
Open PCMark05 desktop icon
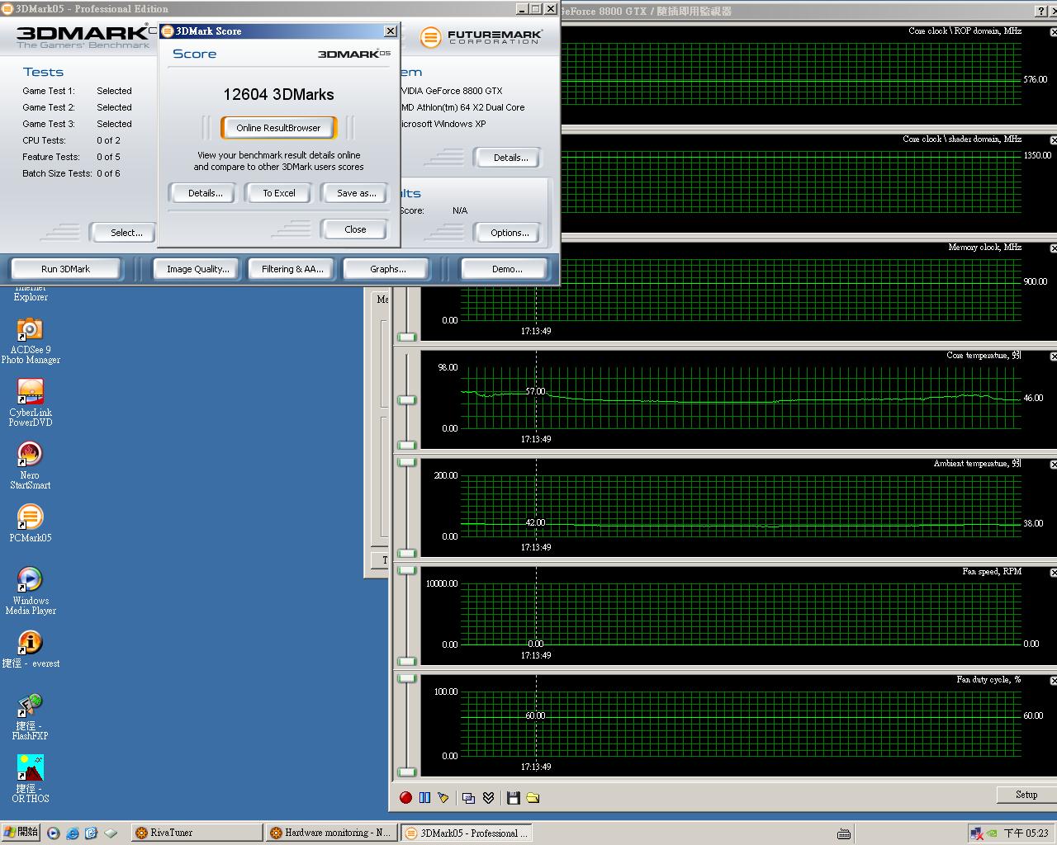pos(30,523)
